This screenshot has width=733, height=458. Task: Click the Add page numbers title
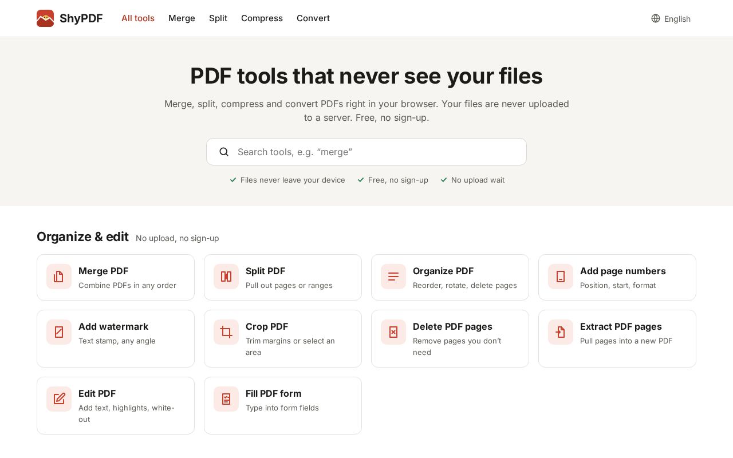point(623,271)
